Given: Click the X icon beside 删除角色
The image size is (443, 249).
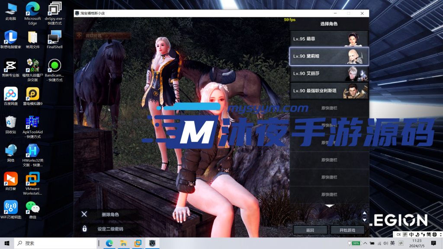Looking at the screenshot, I should tap(84, 214).
